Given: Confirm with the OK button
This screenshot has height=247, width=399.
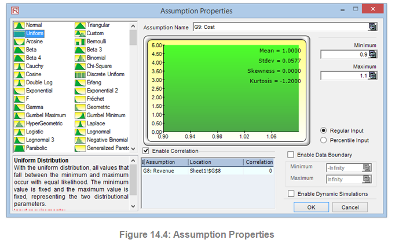Looking at the screenshot, I should (311, 207).
